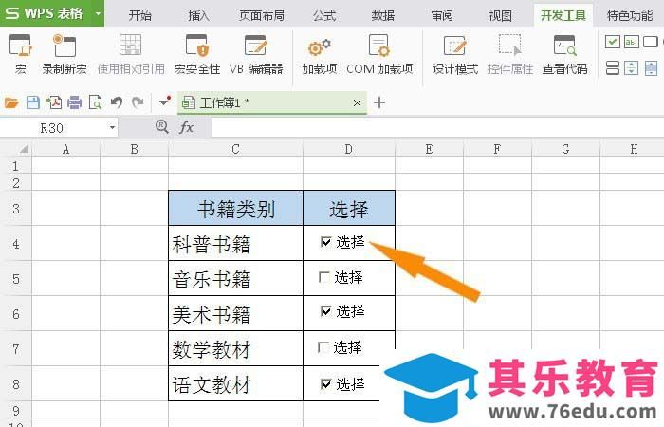
Task: Toggle 设计模式 design mode
Action: [454, 54]
